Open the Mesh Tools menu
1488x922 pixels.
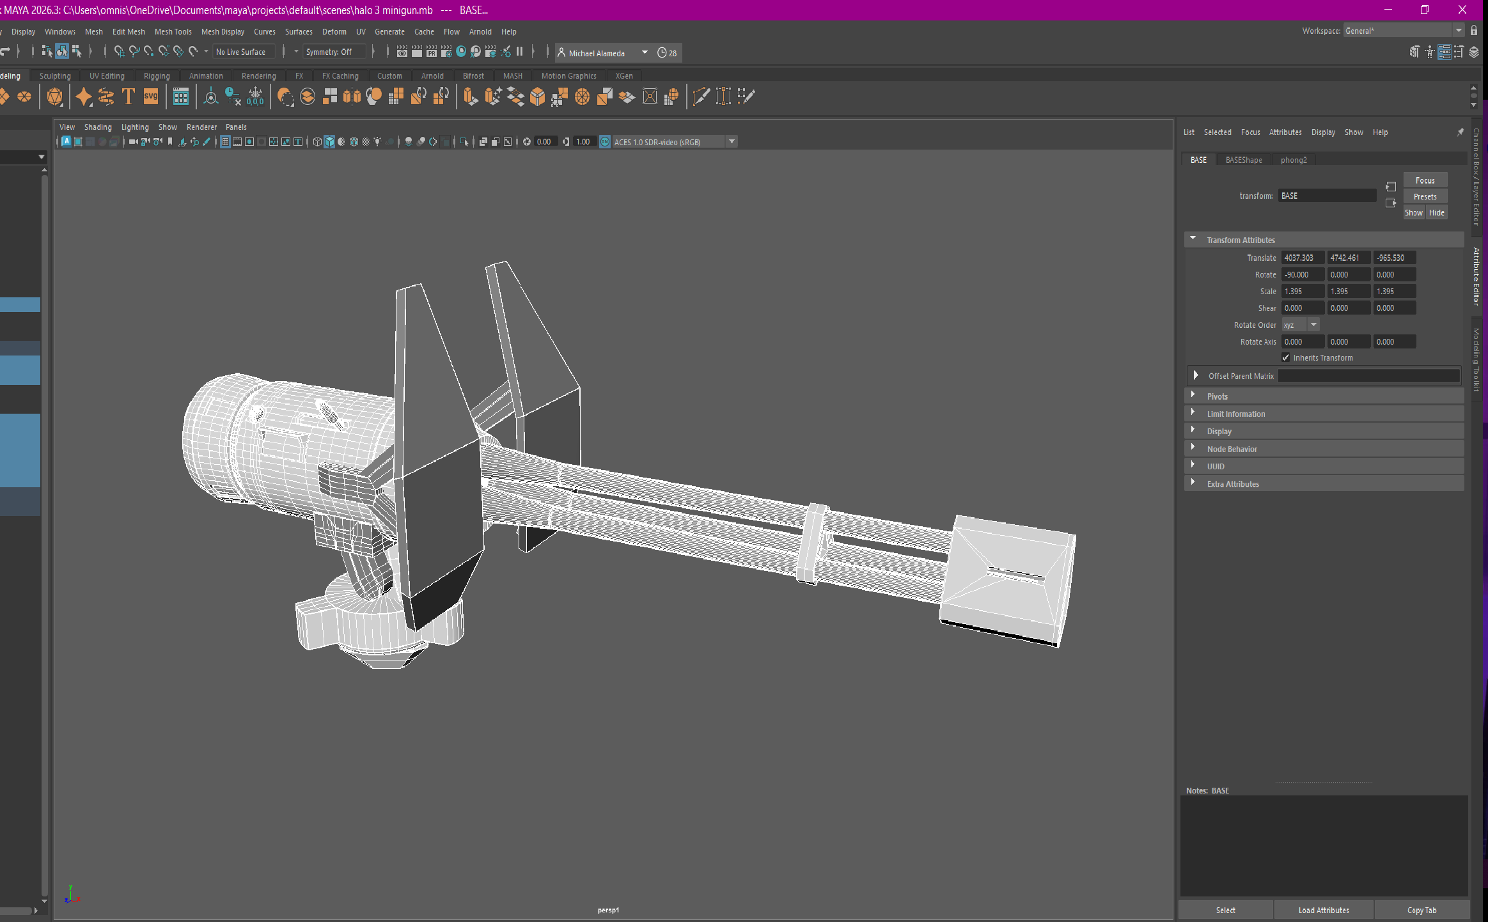coord(173,31)
